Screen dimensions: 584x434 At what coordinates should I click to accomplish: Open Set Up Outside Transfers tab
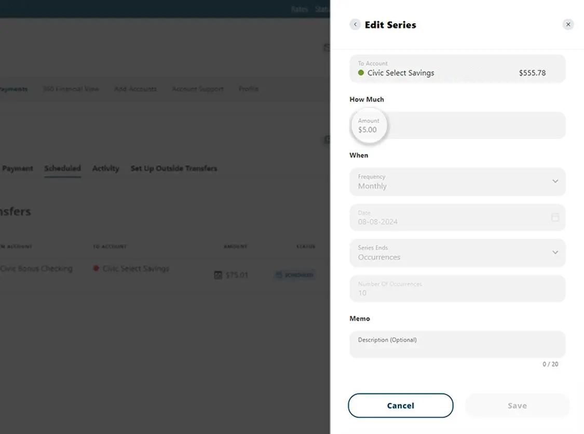(173, 168)
